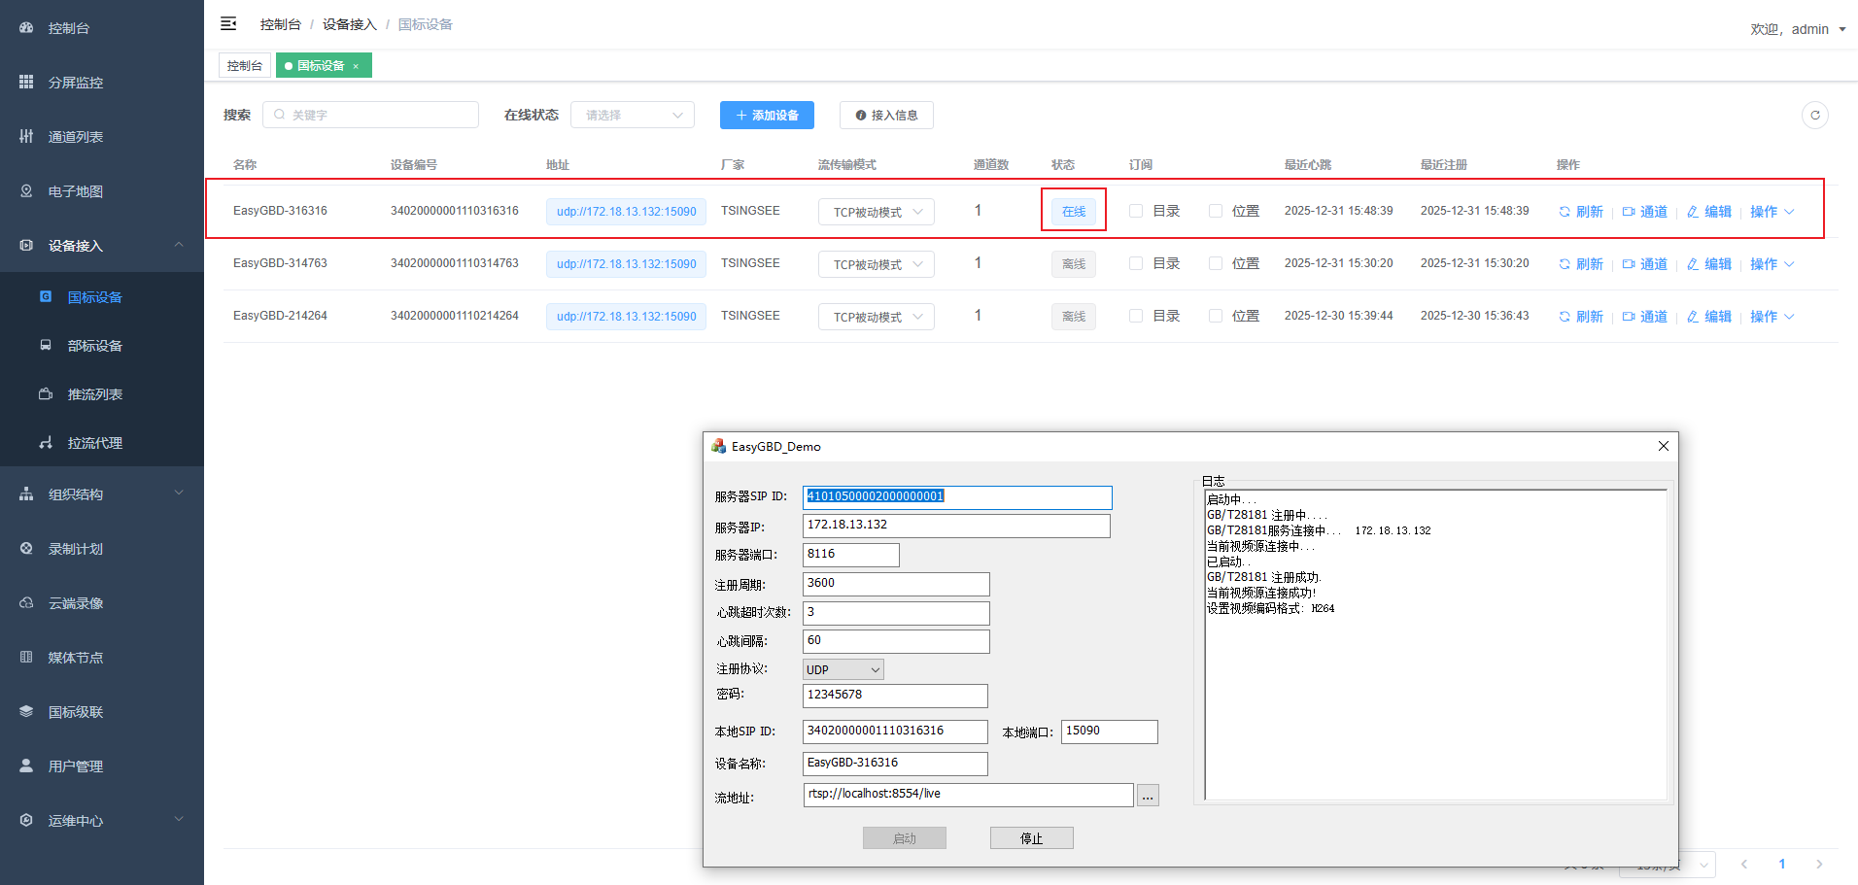1858x885 pixels.
Task: Click the refresh circle icon above the table
Action: (x=1814, y=115)
